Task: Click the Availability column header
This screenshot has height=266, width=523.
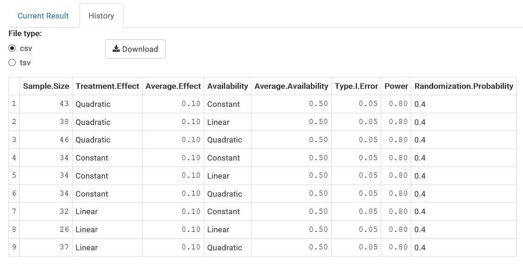Action: pyautogui.click(x=227, y=86)
